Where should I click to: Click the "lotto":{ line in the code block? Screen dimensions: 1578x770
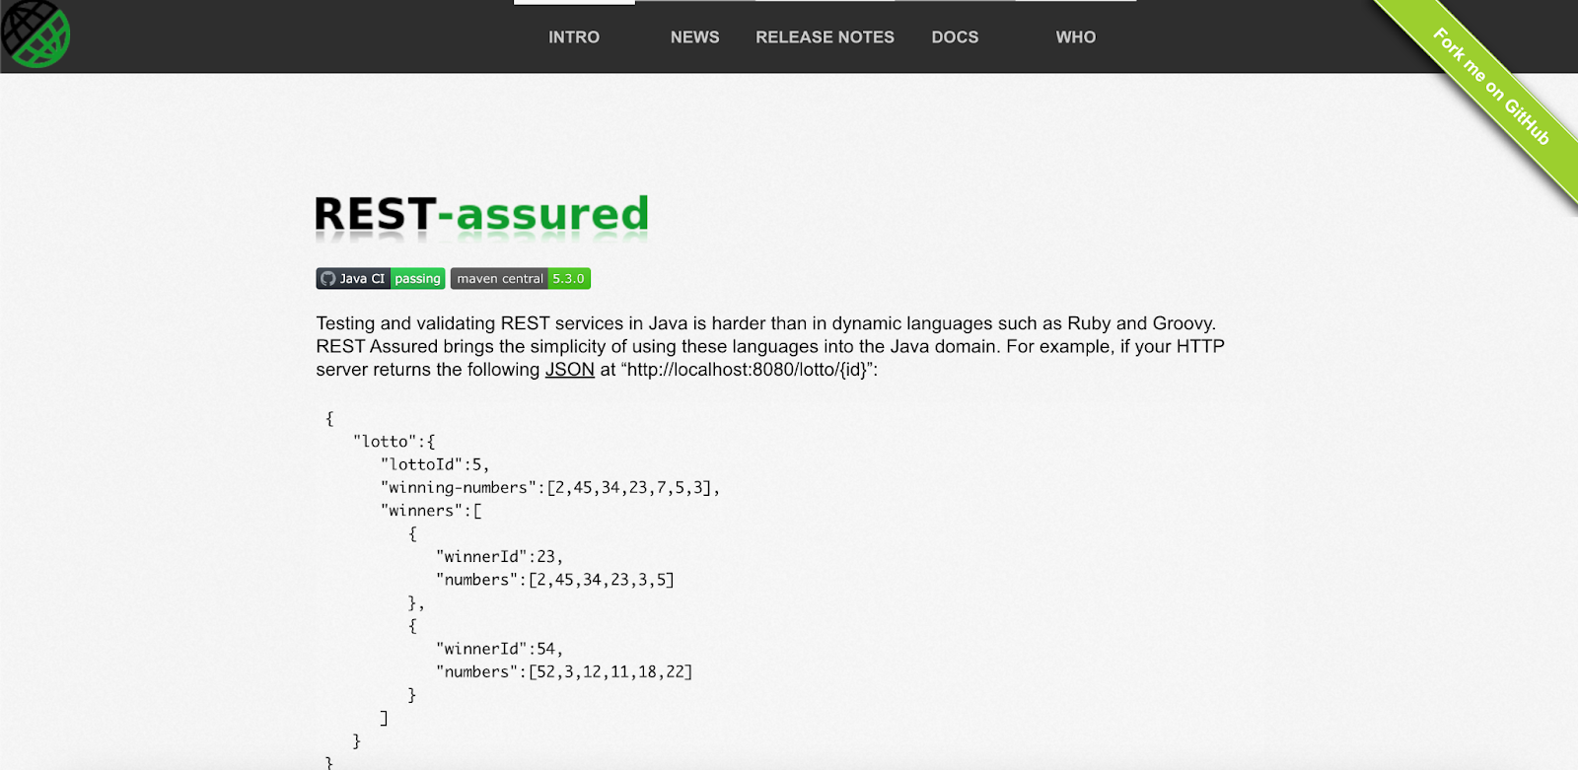(x=394, y=442)
